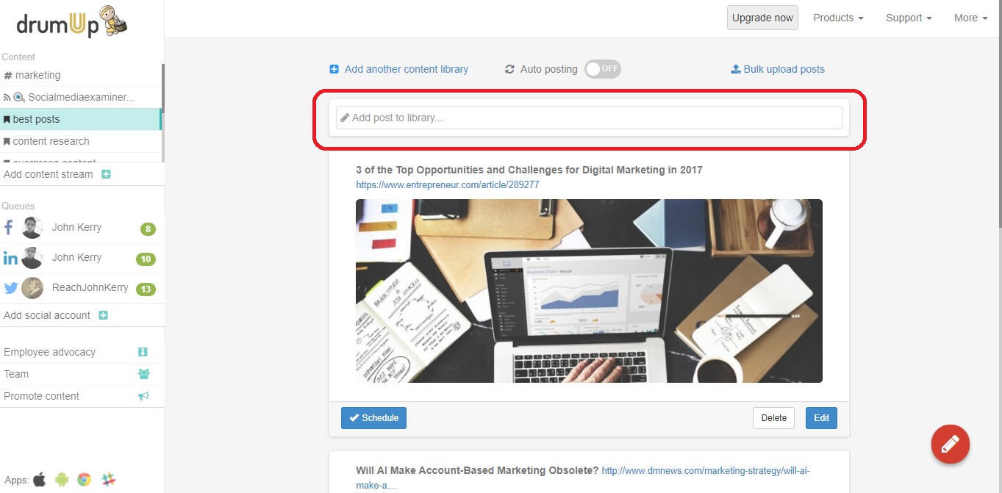Click the ReachJohnKerry profile avatar
Viewport: 1002px width, 493px height.
[x=32, y=288]
